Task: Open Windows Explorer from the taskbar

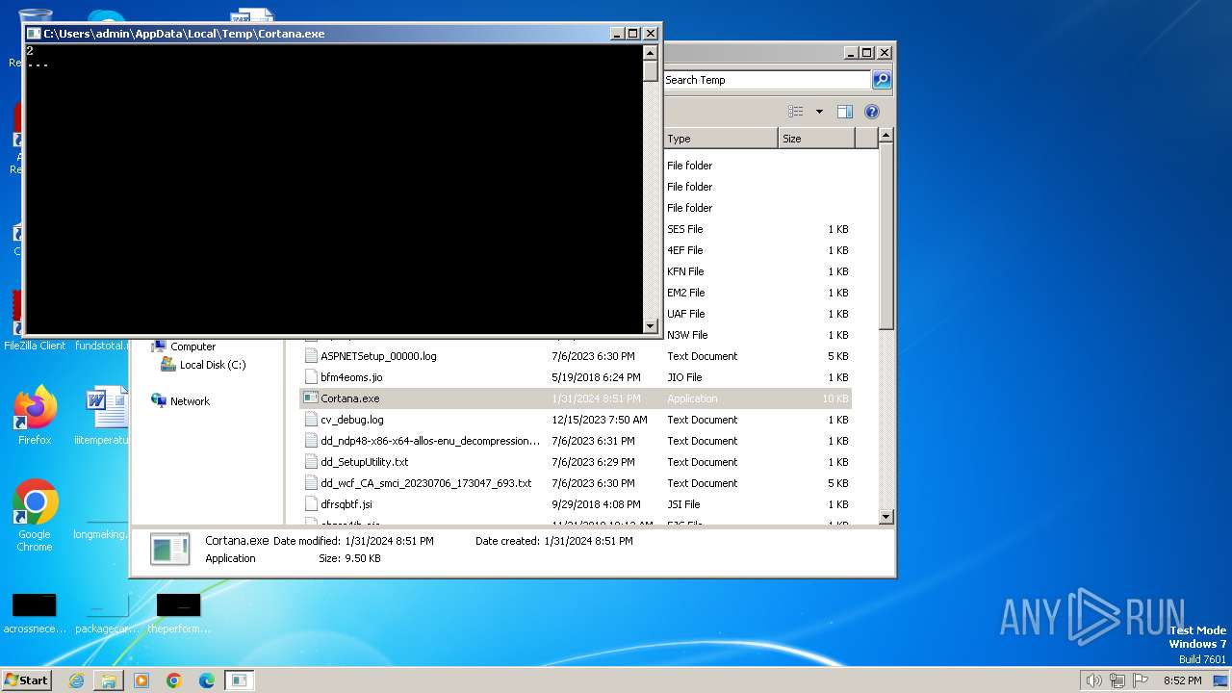Action: (x=109, y=680)
